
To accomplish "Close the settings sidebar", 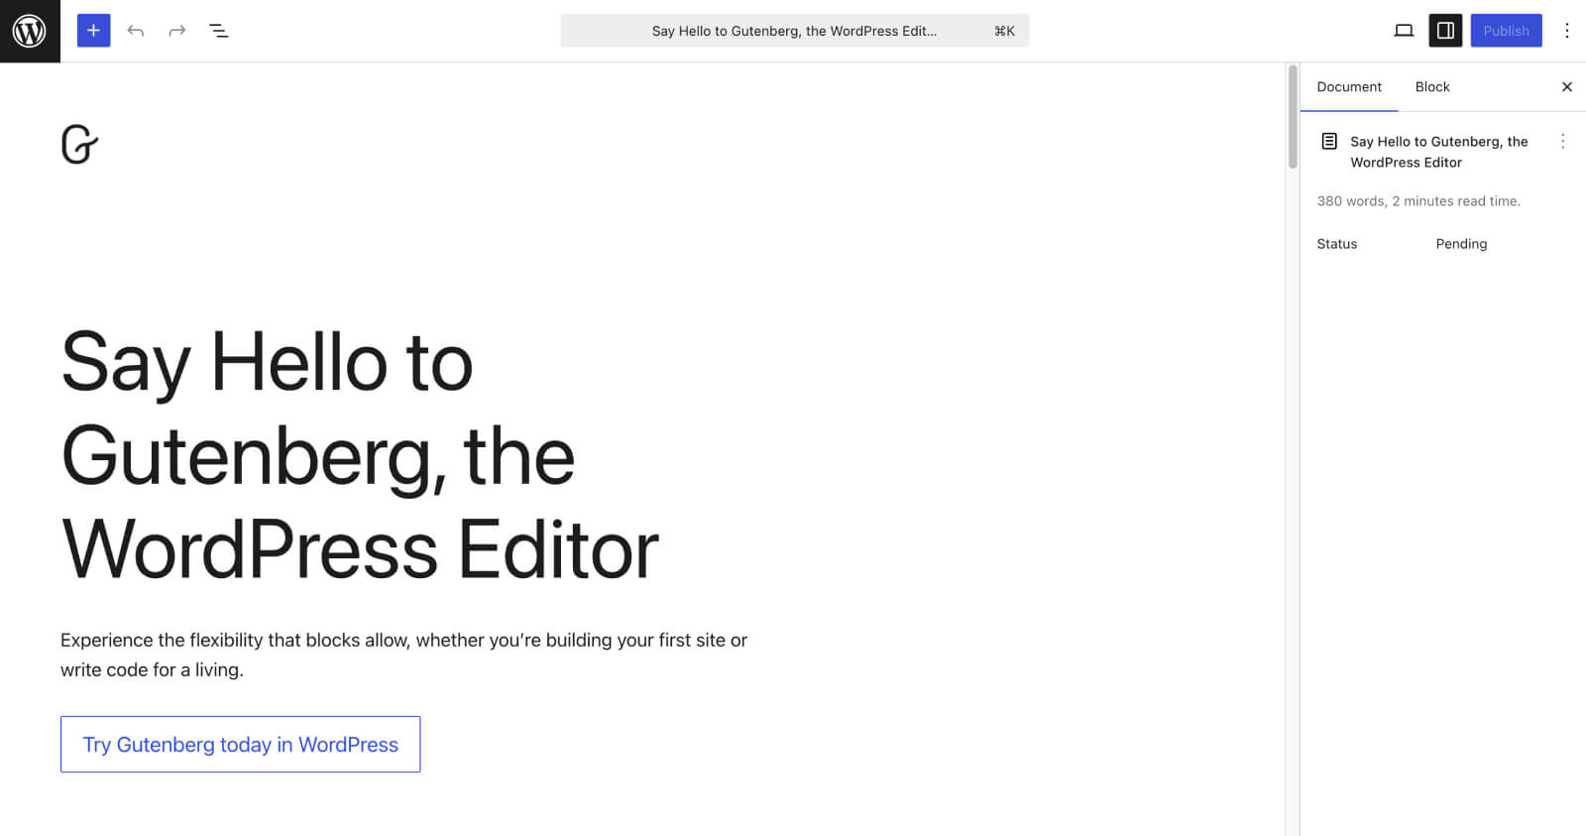I will [1567, 86].
